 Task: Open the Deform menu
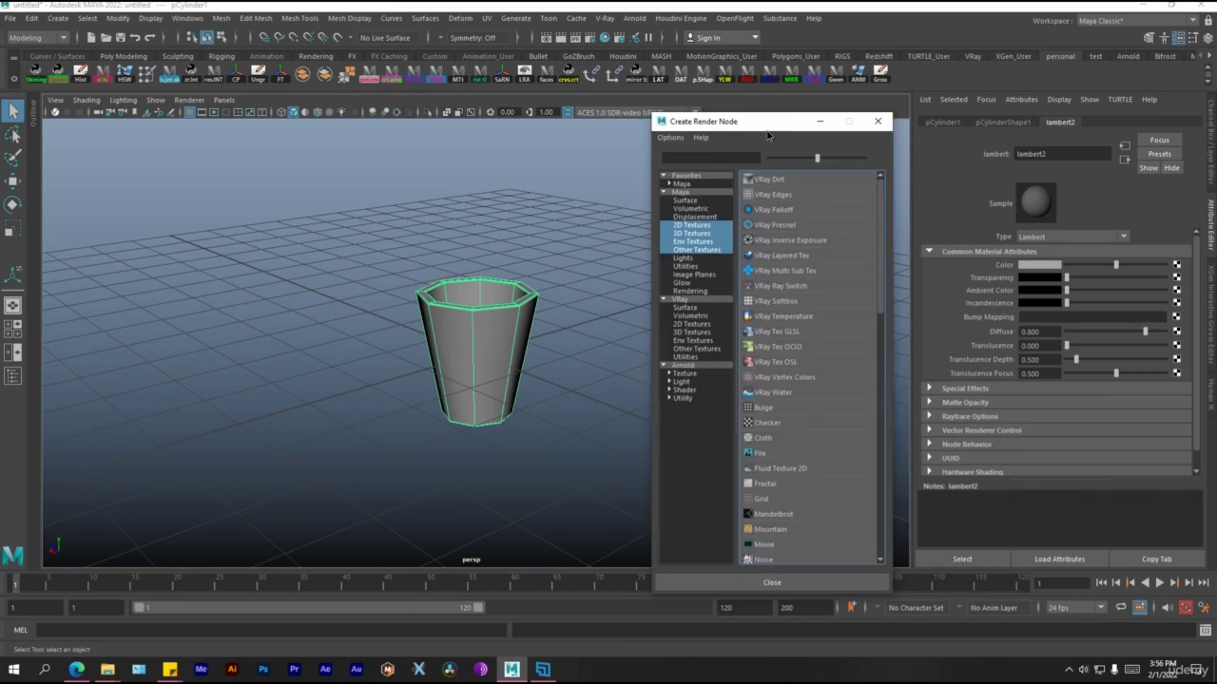click(460, 18)
